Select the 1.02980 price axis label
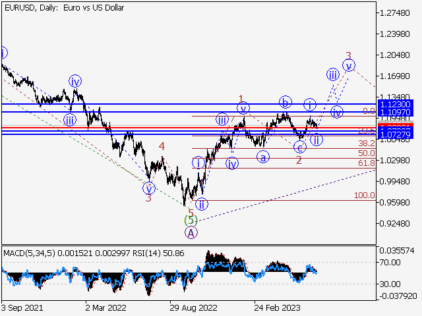Viewport: 422px width, 316px height. click(394, 161)
